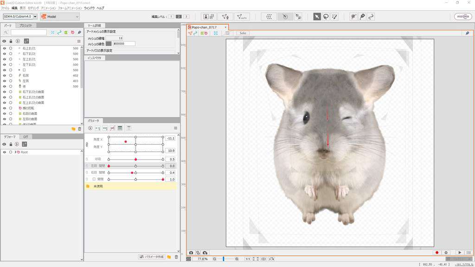This screenshot has height=267, width=475.
Task: Click the model/person icon in the toolbar
Action: pos(205,17)
